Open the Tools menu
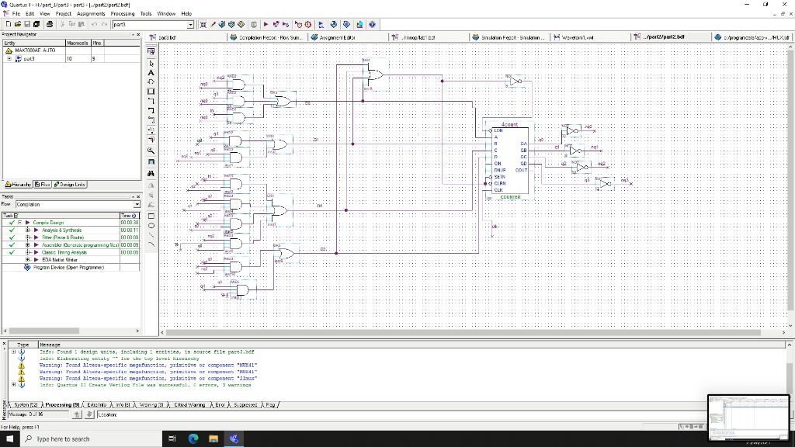This screenshot has height=447, width=795. 145,14
